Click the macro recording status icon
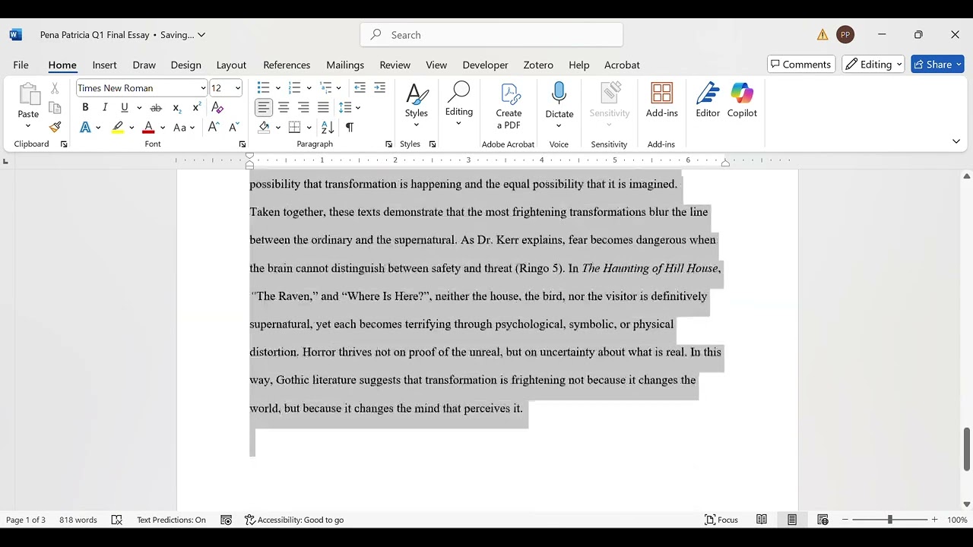 226,520
